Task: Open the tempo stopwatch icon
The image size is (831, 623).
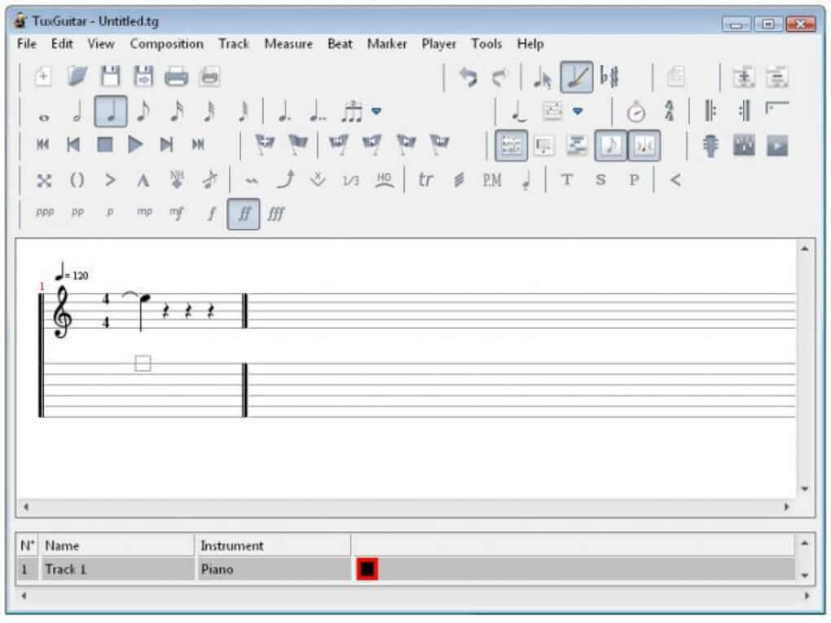Action: coord(635,112)
